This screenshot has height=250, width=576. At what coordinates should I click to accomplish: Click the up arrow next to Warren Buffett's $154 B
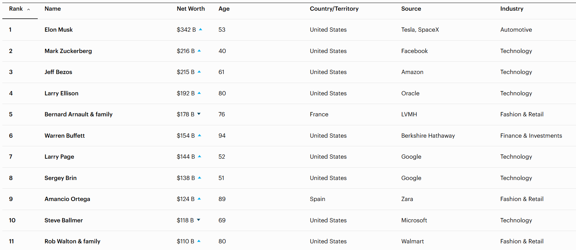pos(200,135)
